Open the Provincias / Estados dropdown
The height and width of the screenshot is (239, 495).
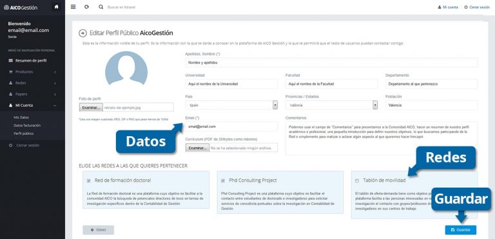tap(331, 105)
